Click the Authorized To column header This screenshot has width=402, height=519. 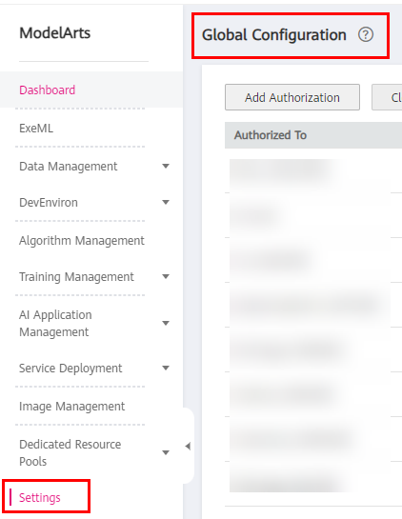[271, 135]
